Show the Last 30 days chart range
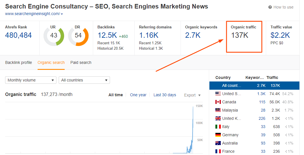 pos(165,95)
